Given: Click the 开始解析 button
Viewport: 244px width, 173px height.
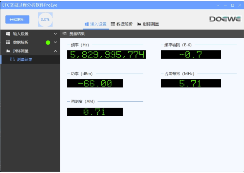Looking at the screenshot, I should coord(17,19).
